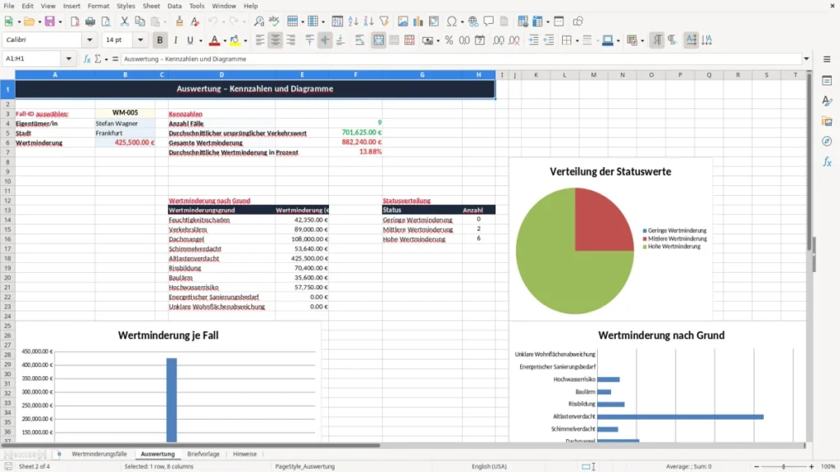Expand the formula bar
This screenshot has width=840, height=472.
[806, 59]
